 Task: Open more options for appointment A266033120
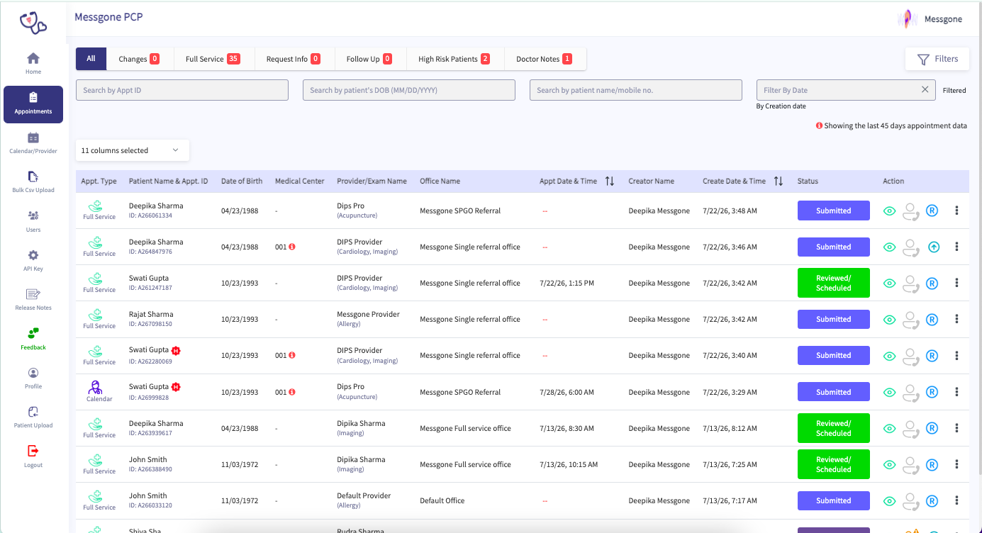956,500
